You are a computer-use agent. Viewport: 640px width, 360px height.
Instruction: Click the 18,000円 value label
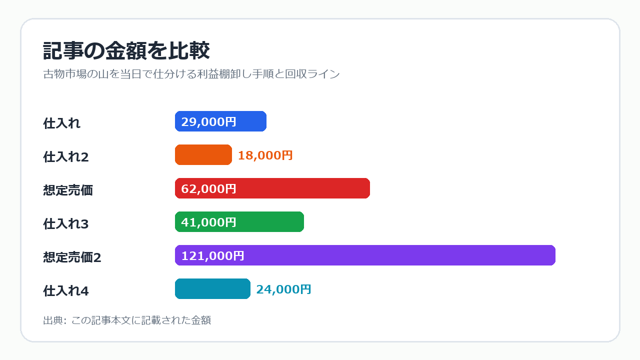click(265, 155)
